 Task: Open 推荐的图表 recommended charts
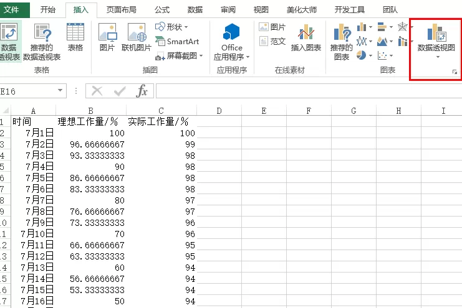coord(342,41)
